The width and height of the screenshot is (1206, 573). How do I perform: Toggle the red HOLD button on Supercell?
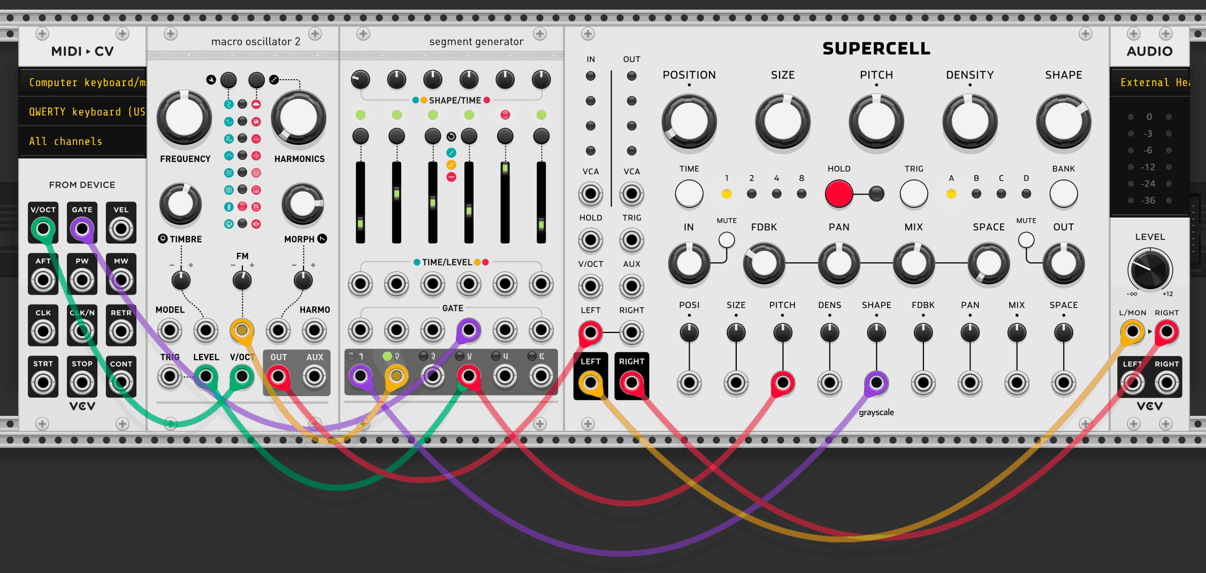839,193
